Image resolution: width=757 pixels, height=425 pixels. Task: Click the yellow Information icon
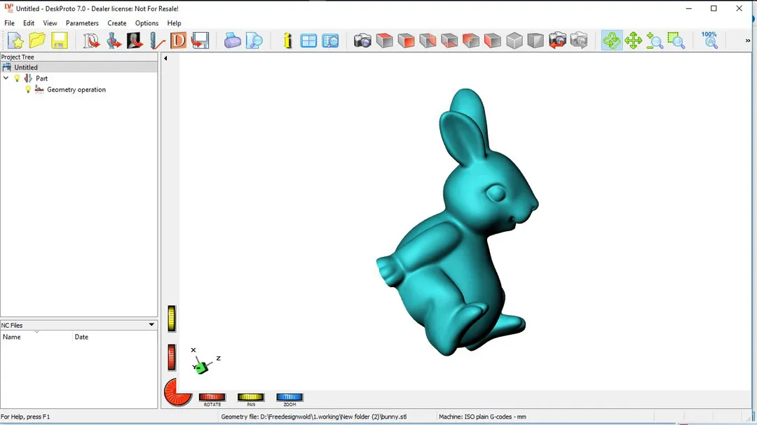[x=287, y=41]
